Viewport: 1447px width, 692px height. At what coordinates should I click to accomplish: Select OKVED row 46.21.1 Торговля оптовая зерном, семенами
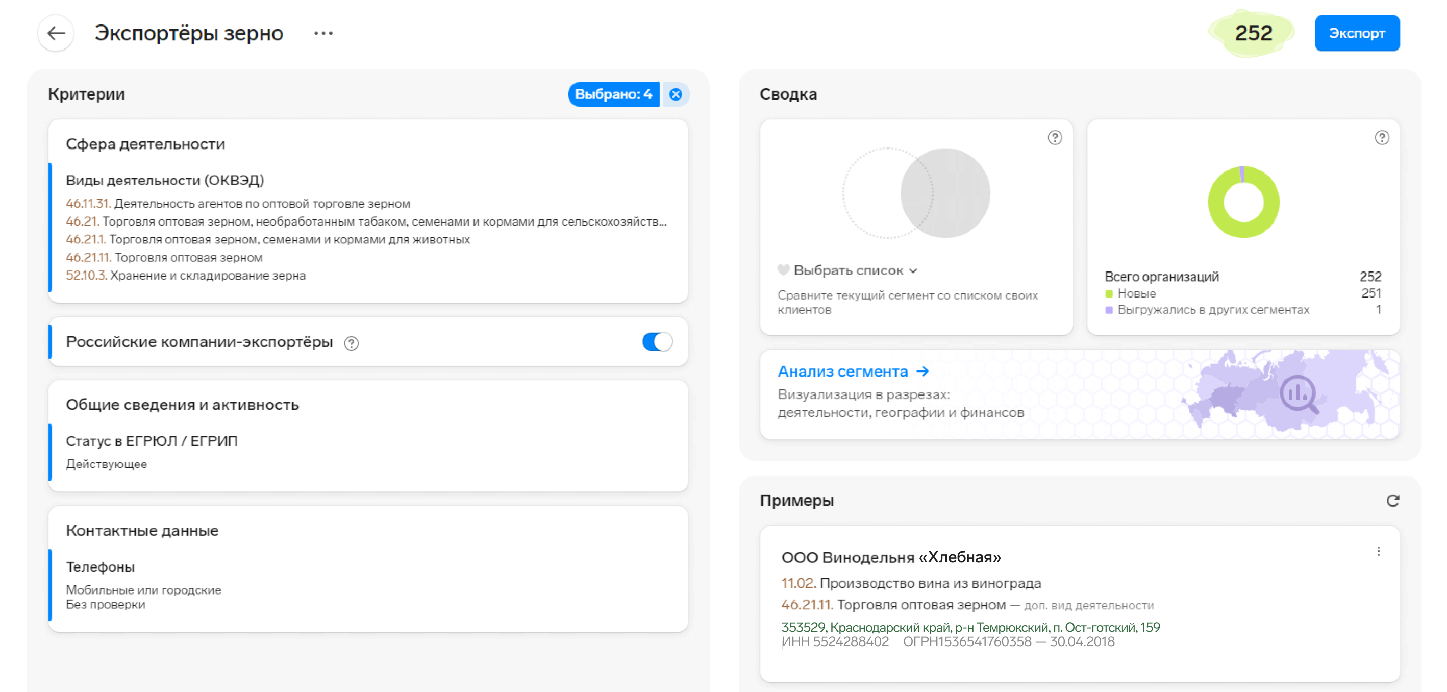point(268,239)
